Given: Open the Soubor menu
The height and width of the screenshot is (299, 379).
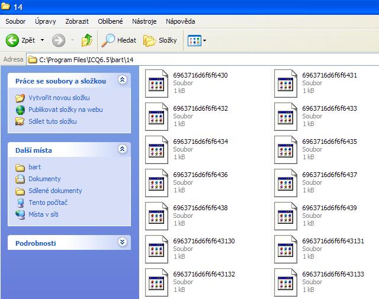Looking at the screenshot, I should tap(16, 21).
